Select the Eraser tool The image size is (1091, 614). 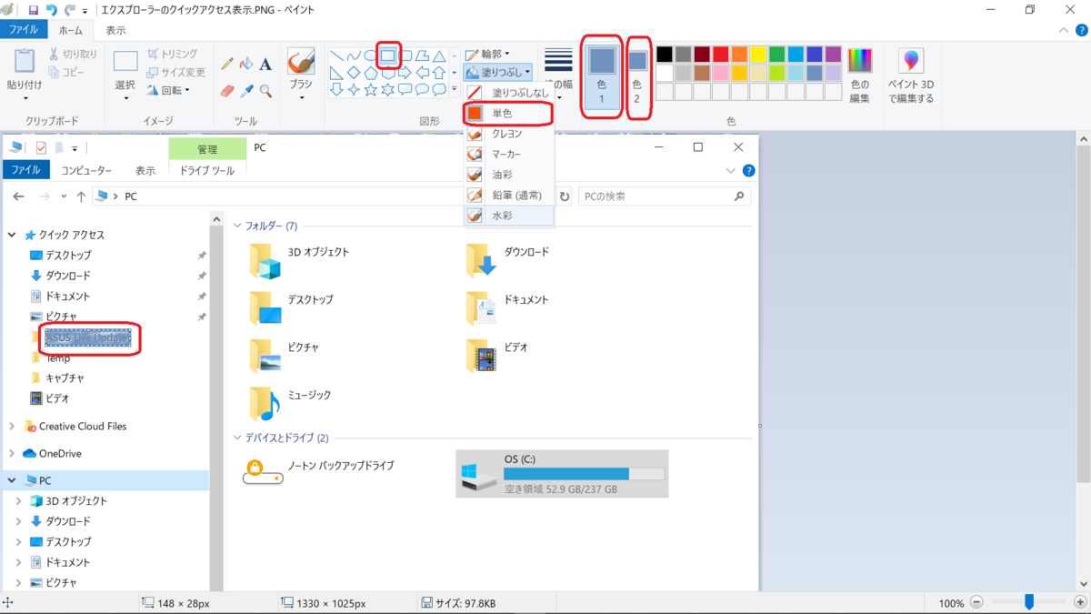tap(227, 89)
